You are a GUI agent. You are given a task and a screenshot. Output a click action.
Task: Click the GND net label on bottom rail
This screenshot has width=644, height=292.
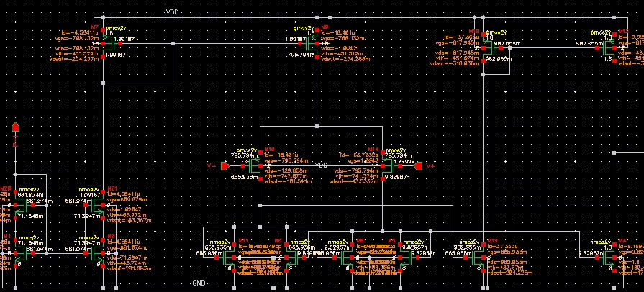pyautogui.click(x=199, y=284)
